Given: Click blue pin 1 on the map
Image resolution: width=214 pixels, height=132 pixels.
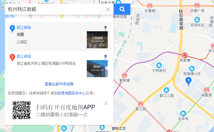Looking at the screenshot, I should [x=189, y=81].
